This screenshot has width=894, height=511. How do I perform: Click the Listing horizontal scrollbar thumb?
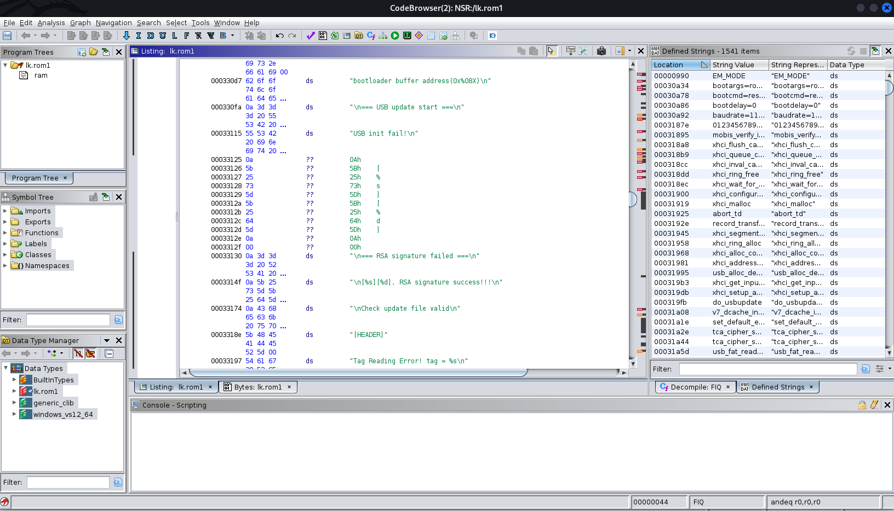pos(358,373)
